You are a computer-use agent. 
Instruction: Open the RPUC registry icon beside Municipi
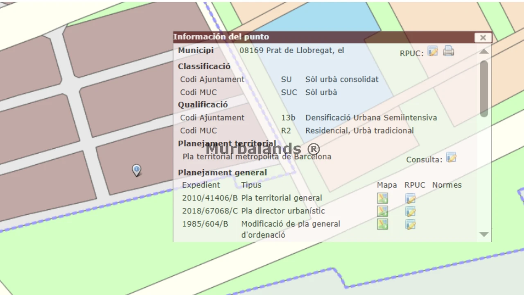[x=433, y=51]
